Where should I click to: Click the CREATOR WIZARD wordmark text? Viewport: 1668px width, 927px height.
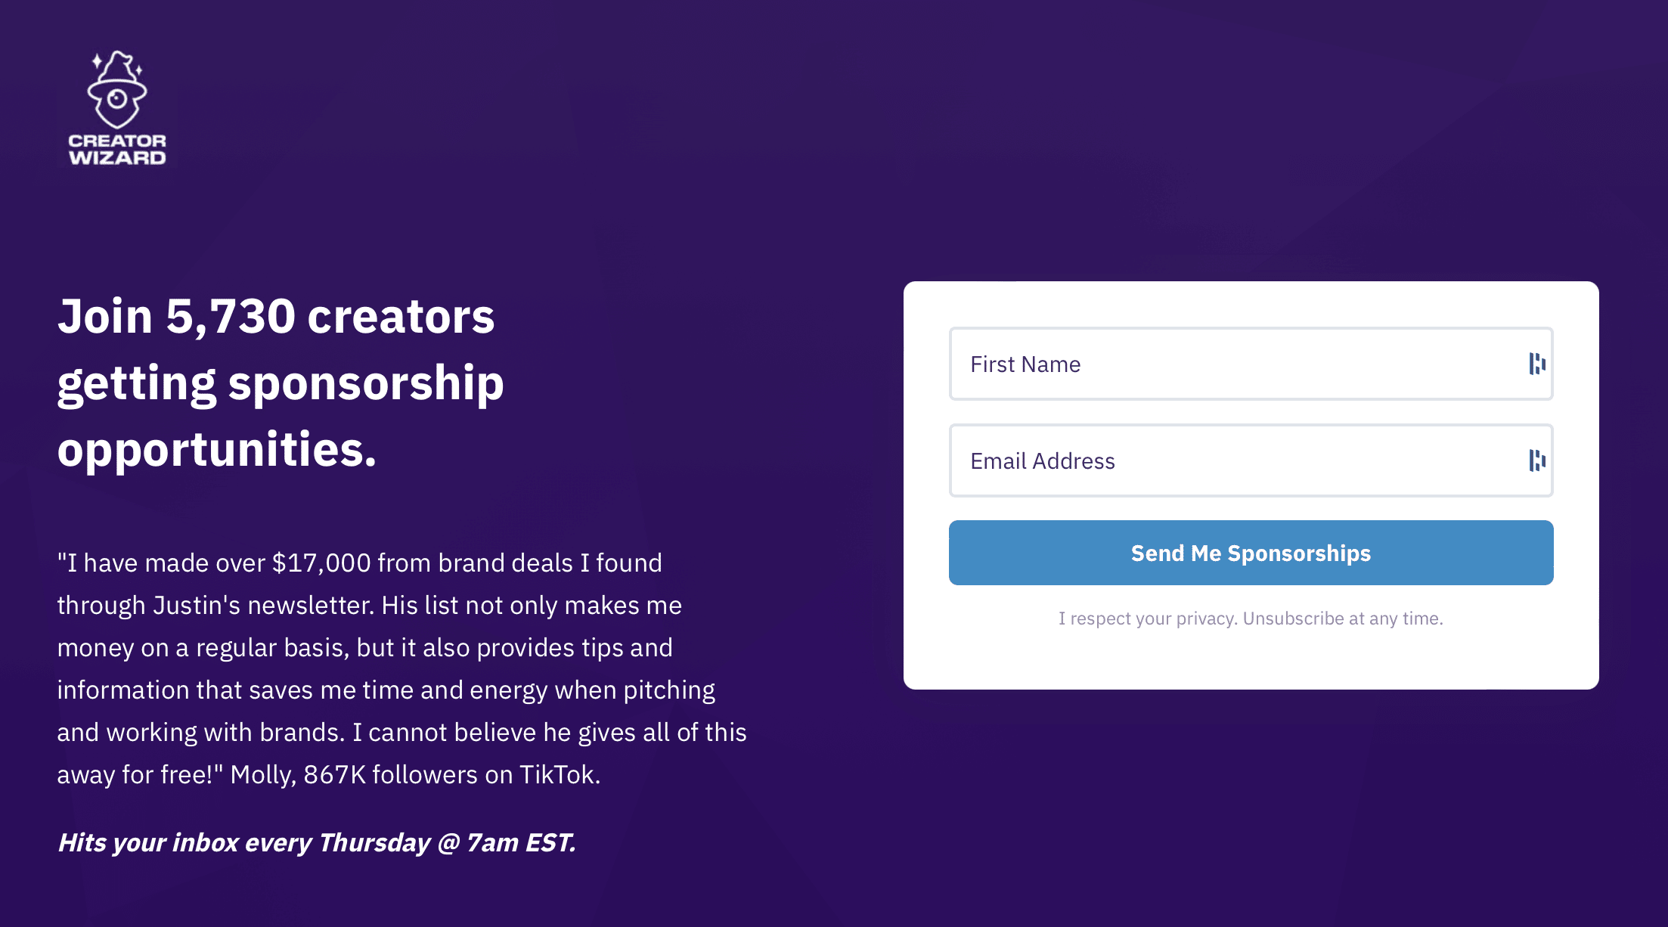coord(117,150)
